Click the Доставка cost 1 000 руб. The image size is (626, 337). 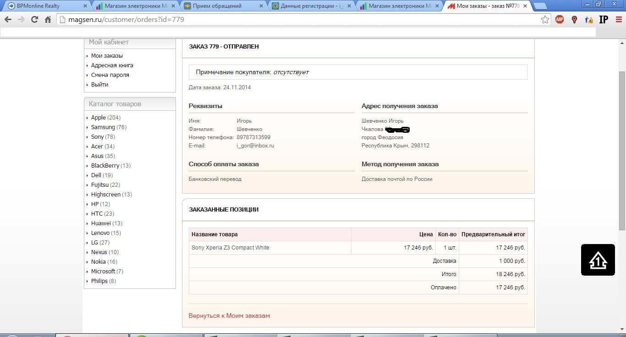coord(512,261)
